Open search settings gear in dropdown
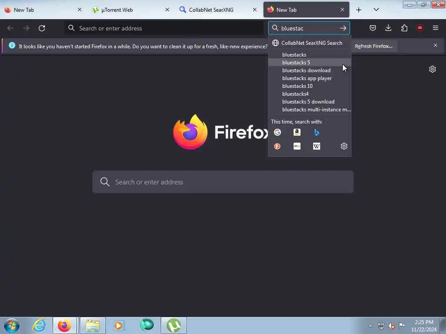This screenshot has height=334, width=446. coord(344,146)
